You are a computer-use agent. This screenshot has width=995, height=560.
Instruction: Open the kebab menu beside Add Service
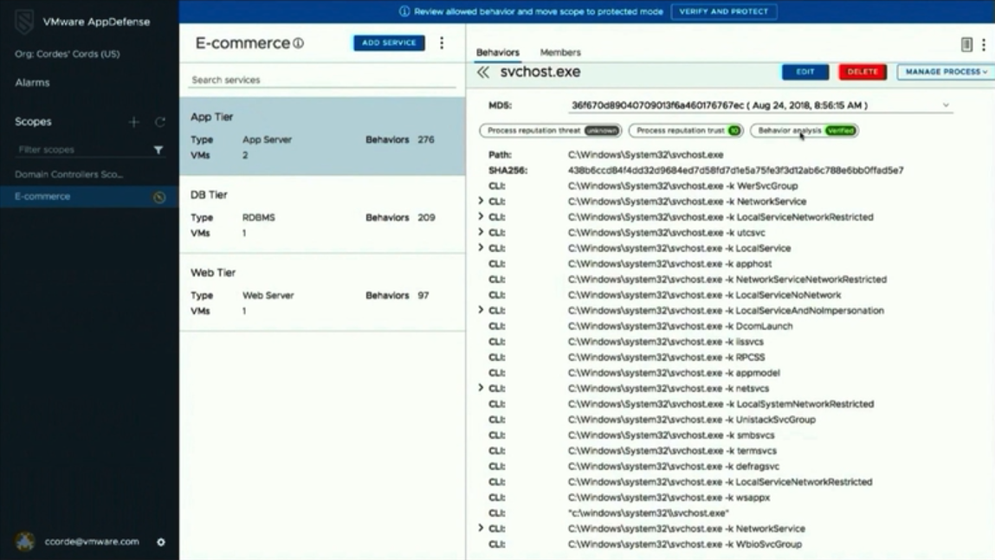[442, 43]
